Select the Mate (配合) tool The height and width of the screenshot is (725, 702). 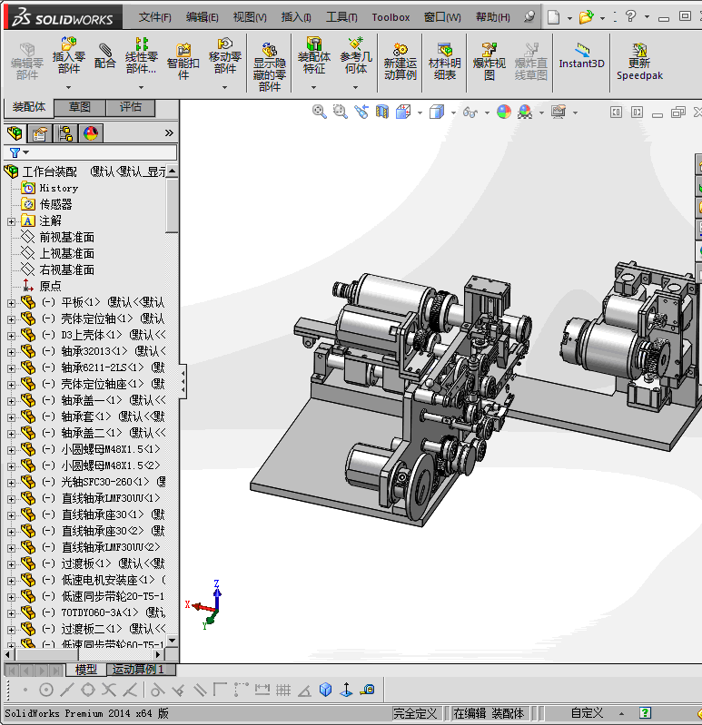[105, 54]
